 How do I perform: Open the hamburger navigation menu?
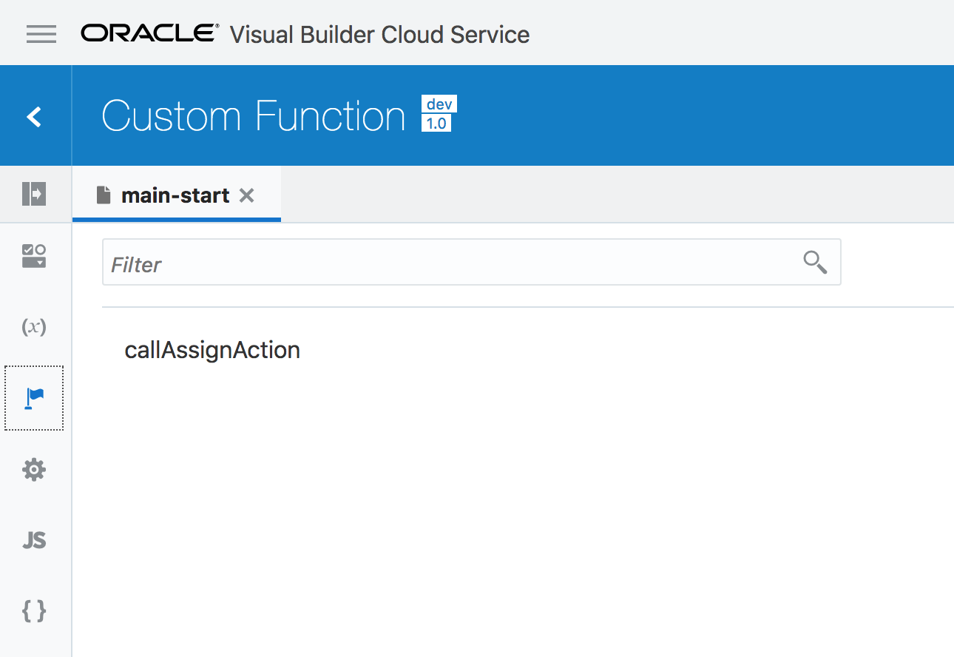tap(41, 33)
